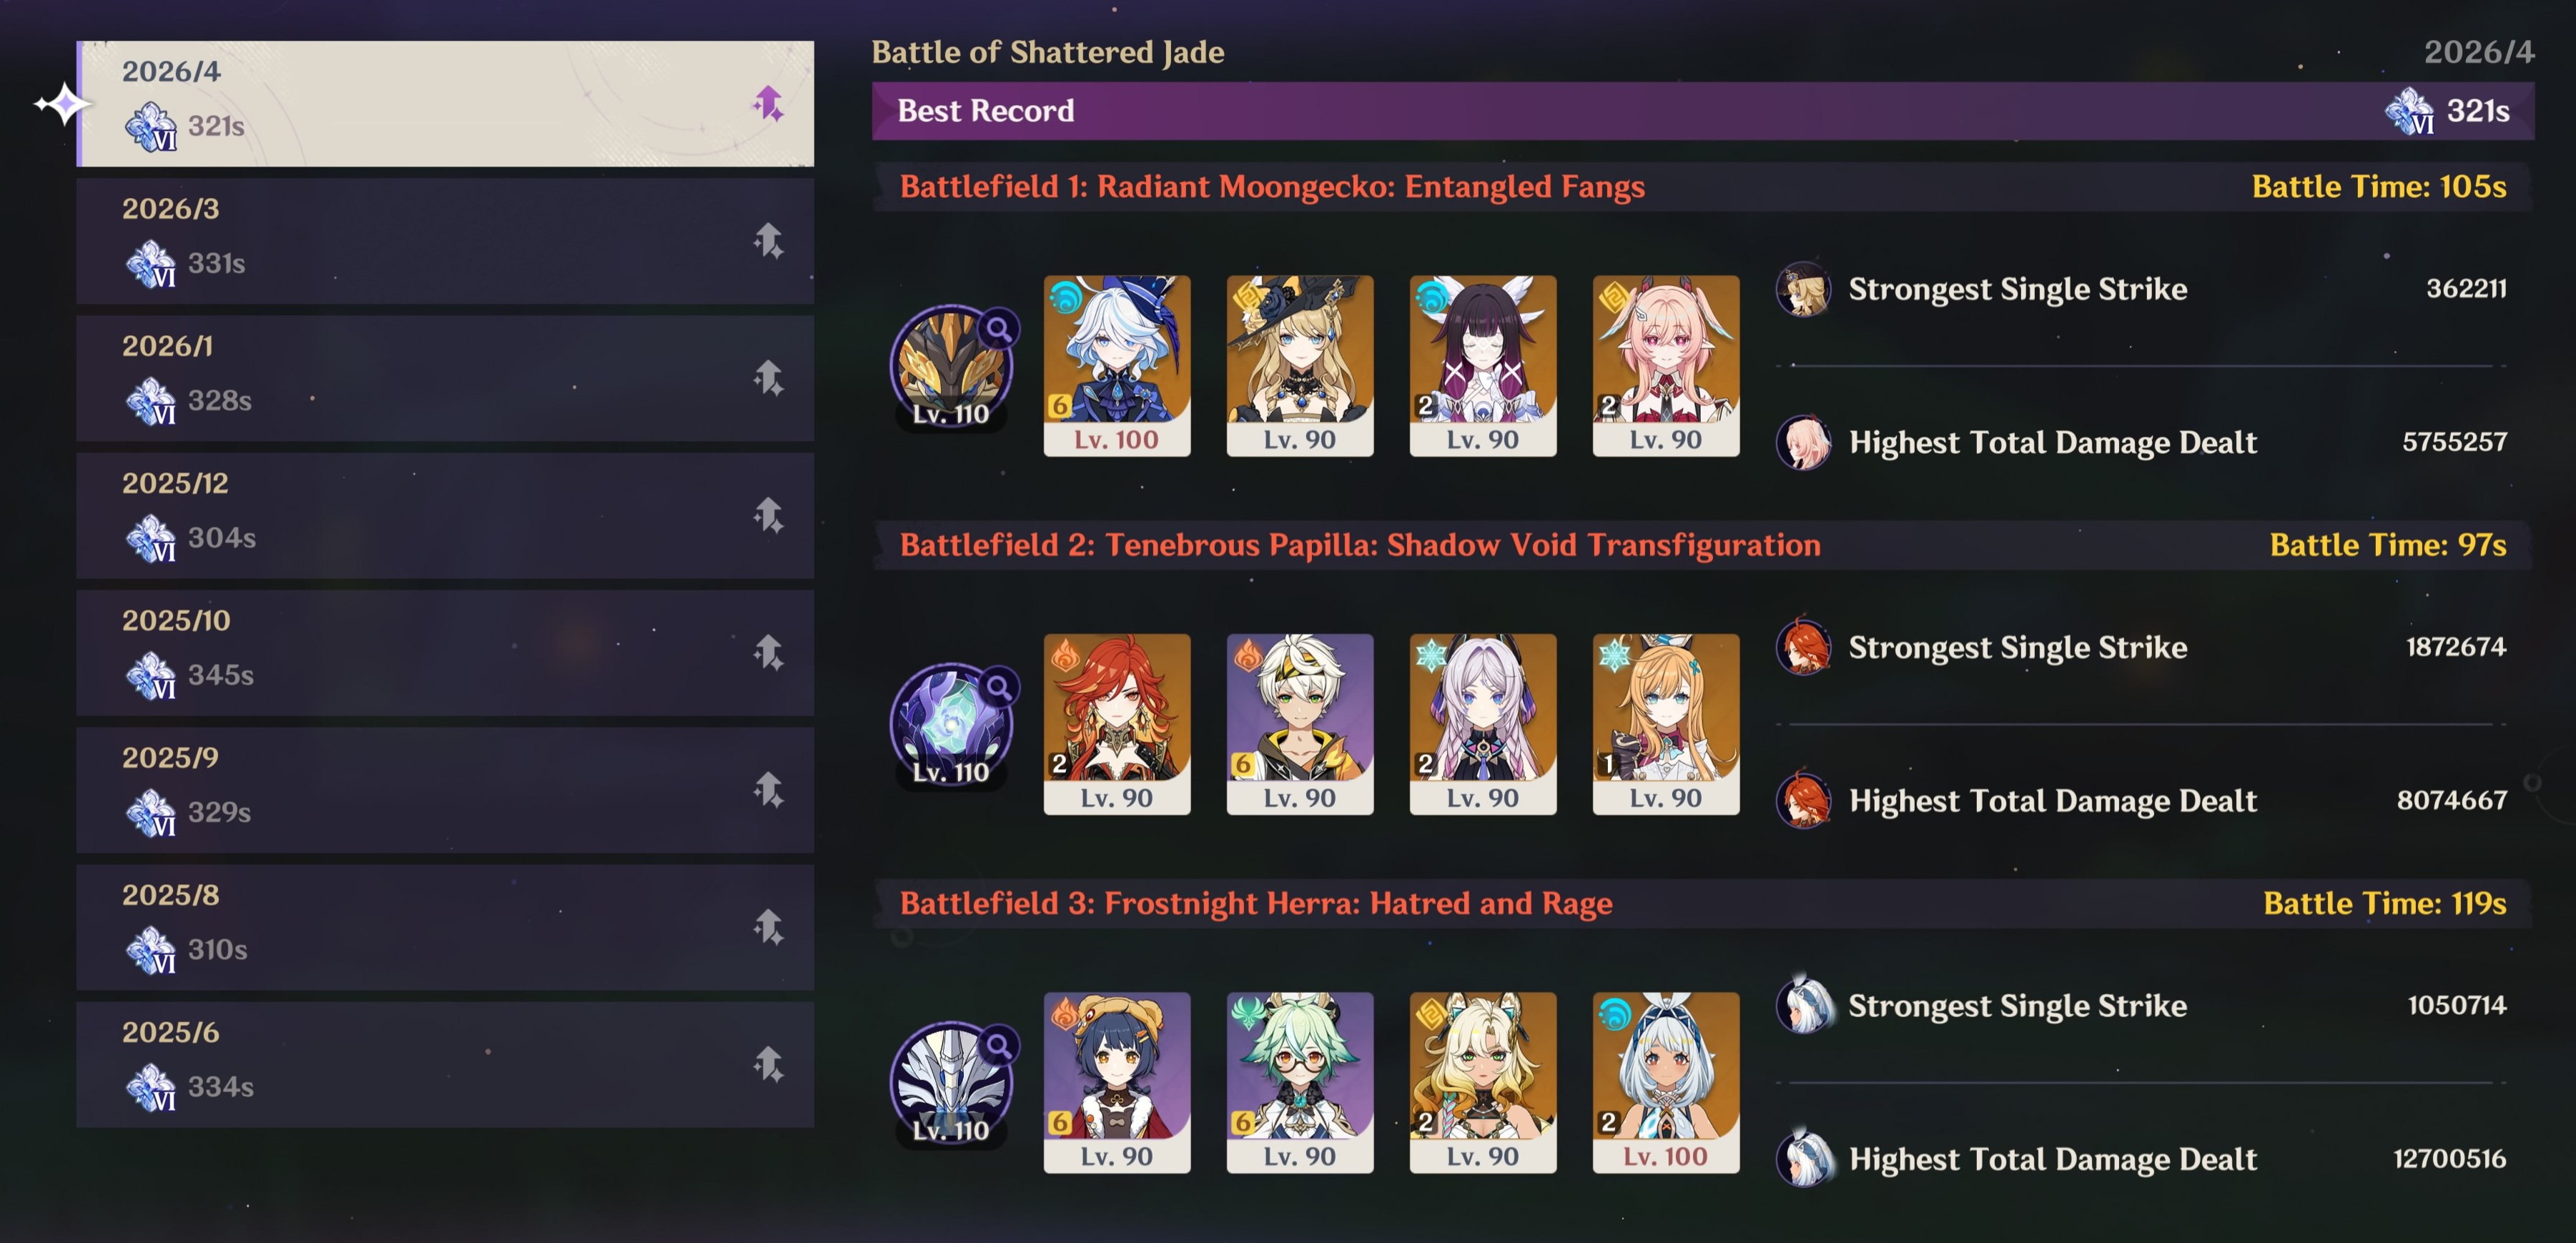
Task: Select the red-haired Lv. 90 character in Battlefield 2
Action: click(x=1117, y=725)
